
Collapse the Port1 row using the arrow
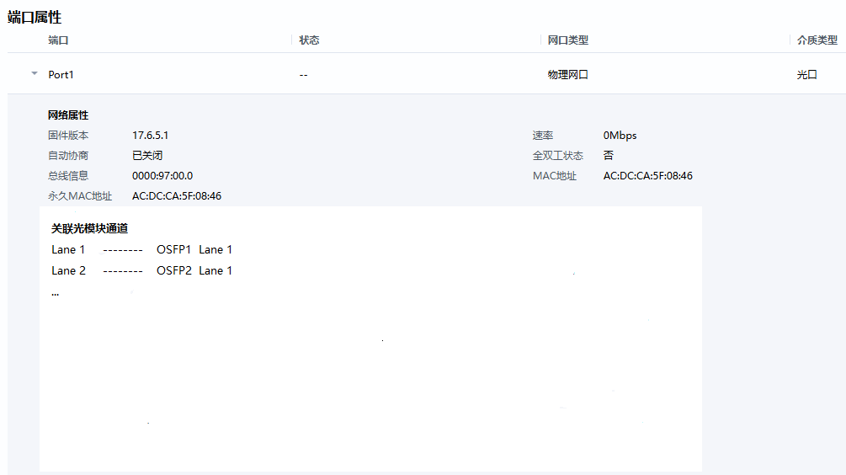tap(35, 74)
